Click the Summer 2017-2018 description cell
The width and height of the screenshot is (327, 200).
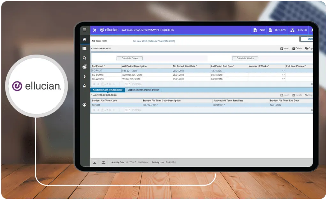click(x=147, y=75)
